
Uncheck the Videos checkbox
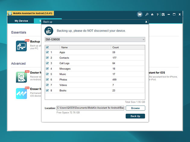47,85
